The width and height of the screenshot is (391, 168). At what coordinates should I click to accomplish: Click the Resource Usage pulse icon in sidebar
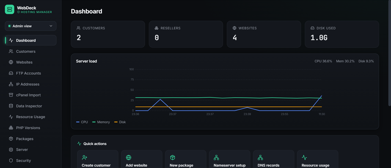coord(11,117)
